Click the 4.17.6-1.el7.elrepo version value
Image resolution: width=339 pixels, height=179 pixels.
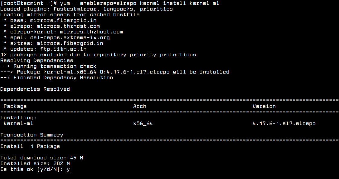[284, 124]
